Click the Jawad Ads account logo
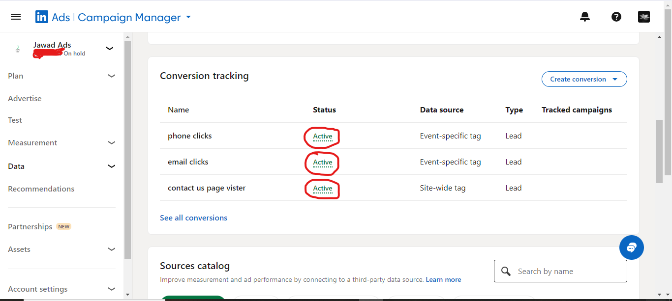Image resolution: width=672 pixels, height=301 pixels. point(18,49)
